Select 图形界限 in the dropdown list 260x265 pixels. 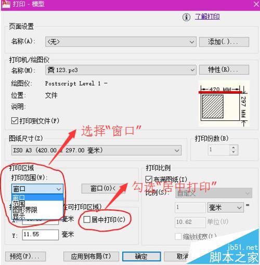[37, 210]
